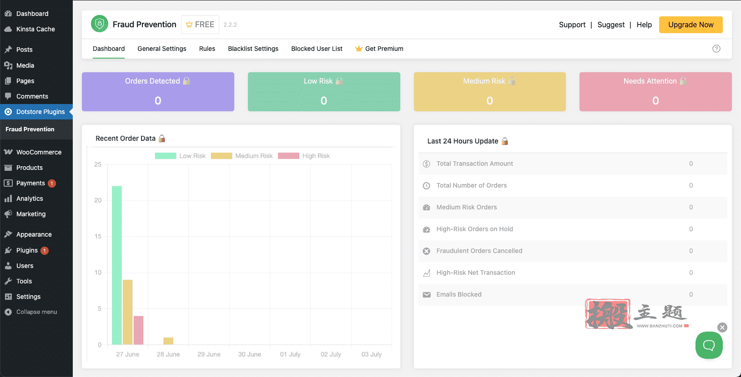Click the Fraud Prevention shield logo
This screenshot has height=377, width=741.
point(100,24)
